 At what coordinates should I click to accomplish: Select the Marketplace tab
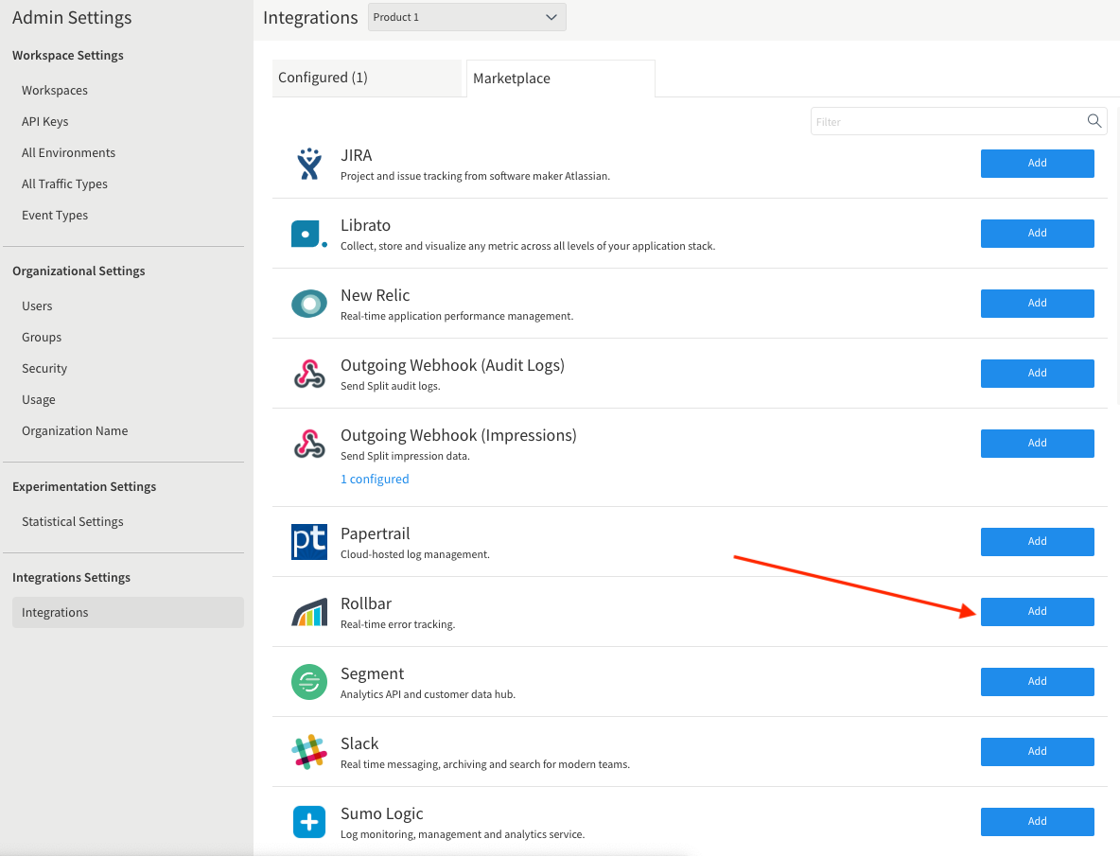click(x=561, y=79)
